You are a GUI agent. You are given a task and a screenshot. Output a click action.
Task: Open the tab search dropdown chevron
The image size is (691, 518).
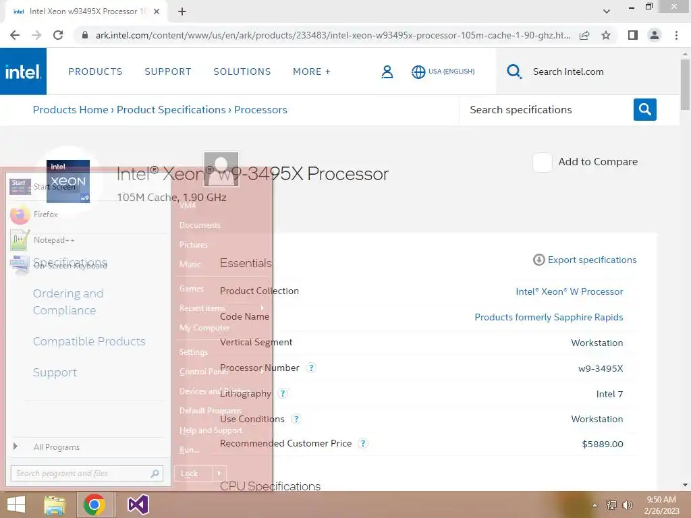click(607, 11)
